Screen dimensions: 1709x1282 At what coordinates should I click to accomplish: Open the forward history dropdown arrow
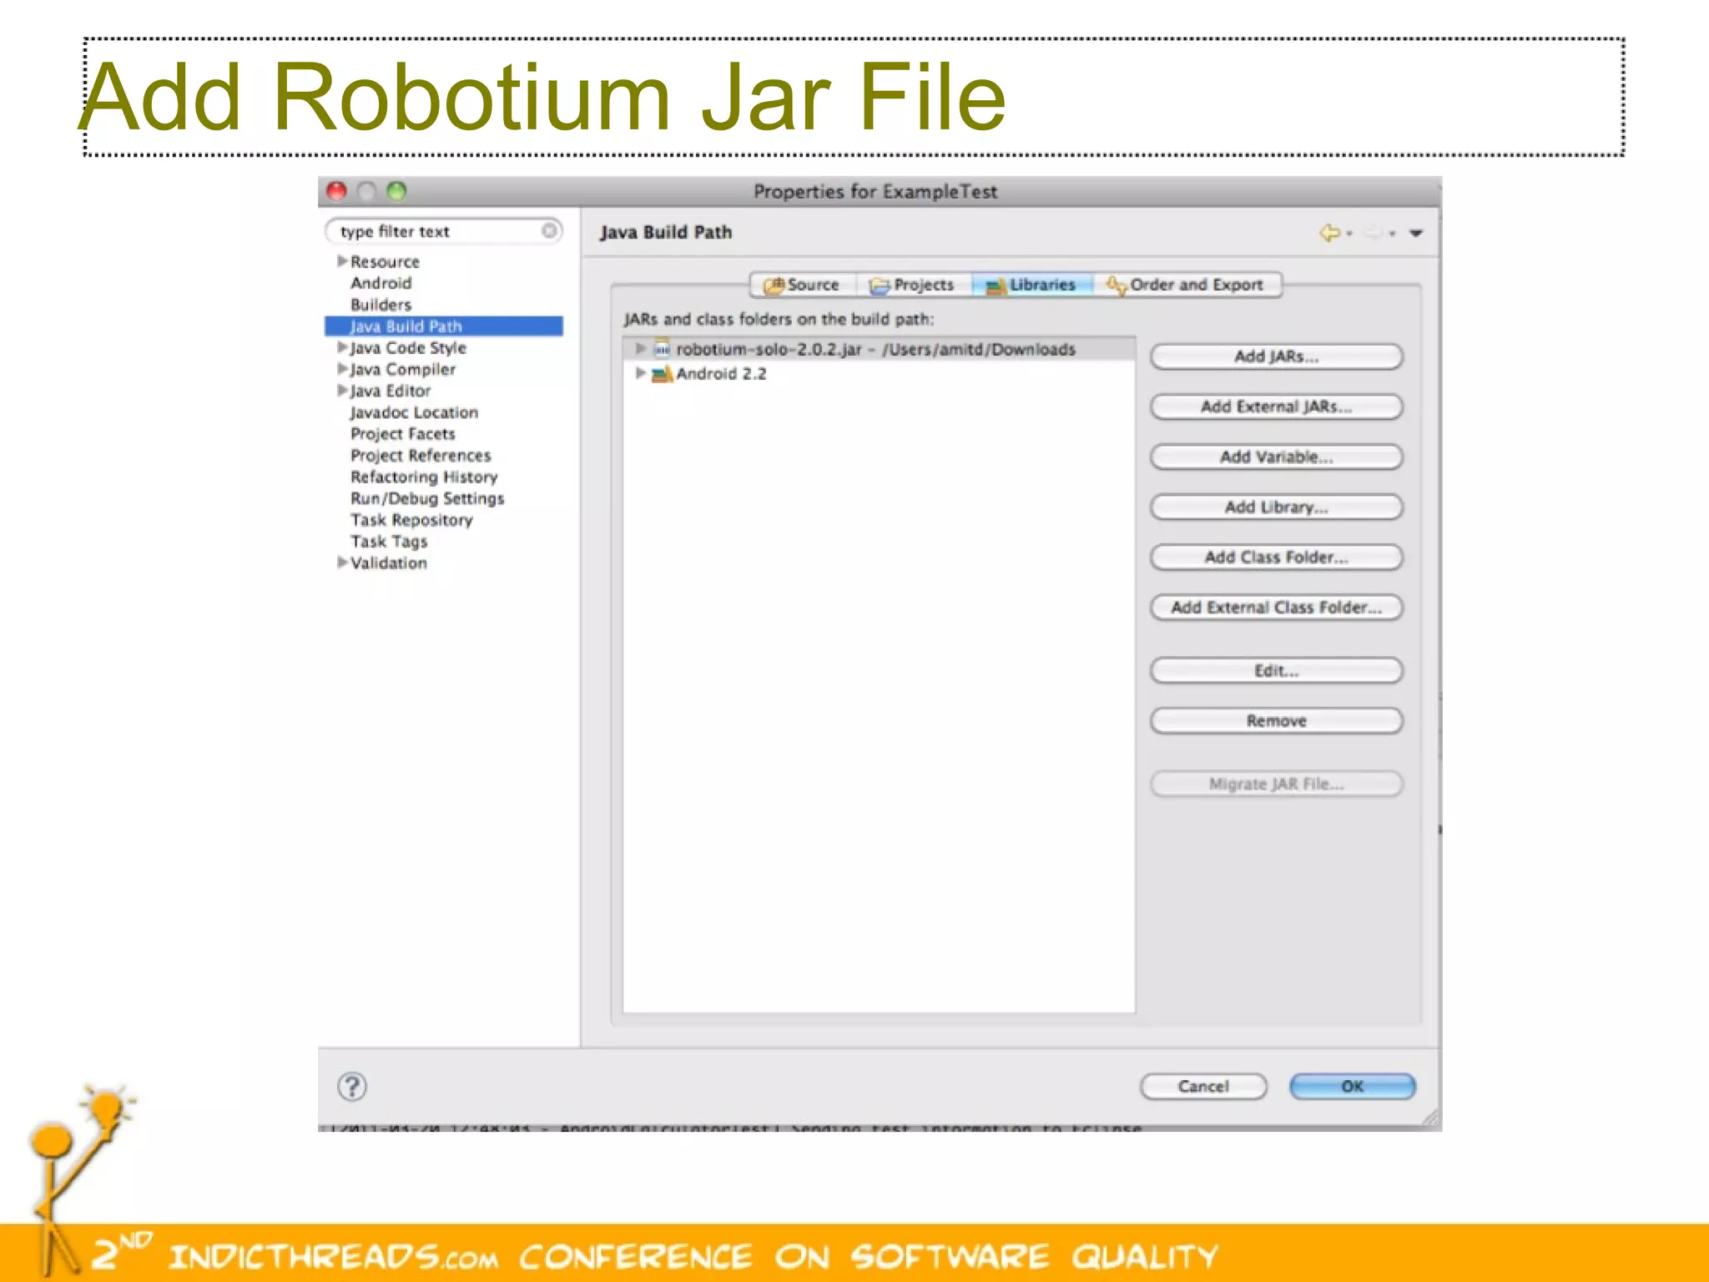click(1392, 235)
